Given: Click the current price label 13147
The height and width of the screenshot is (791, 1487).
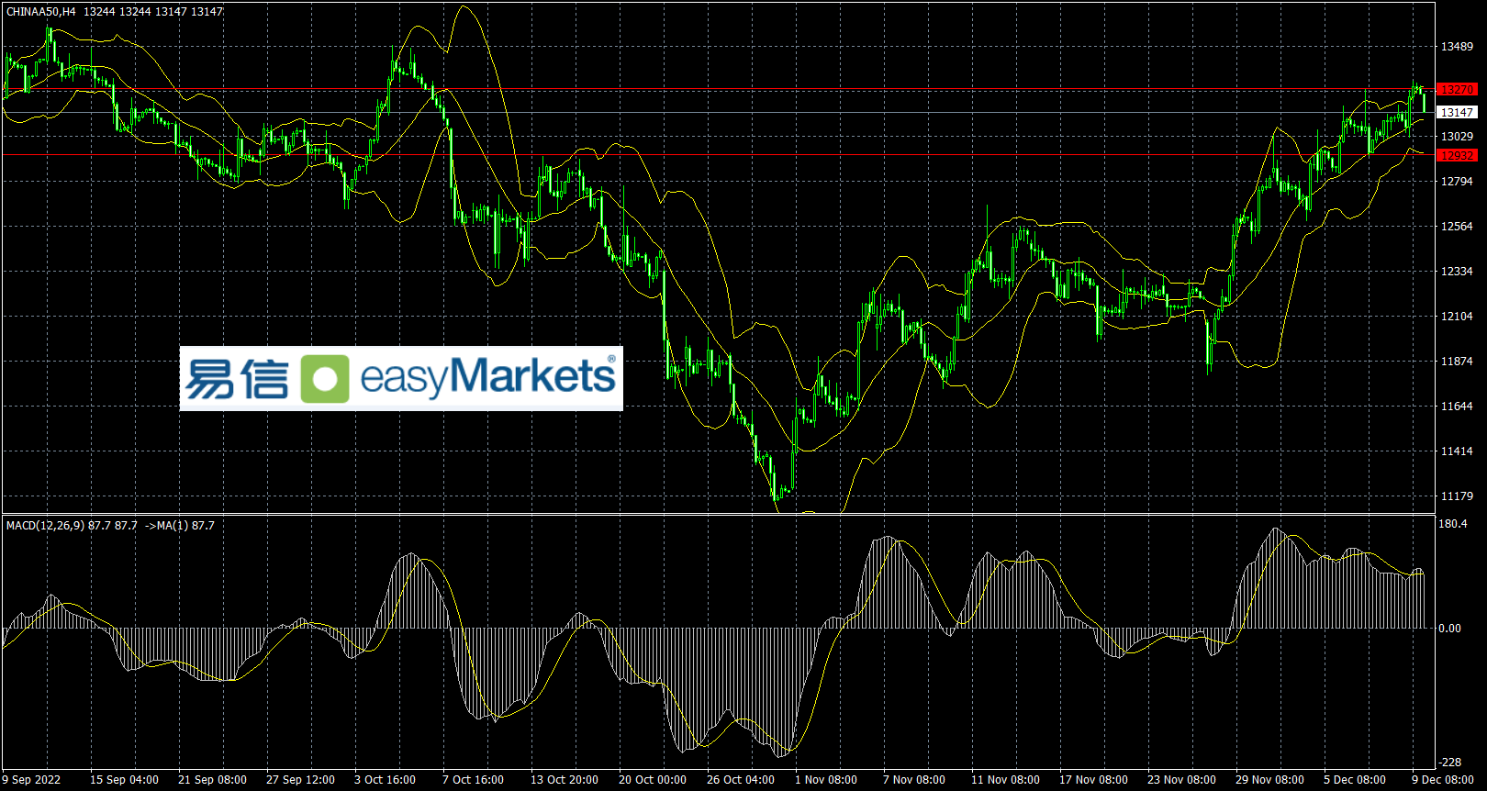Looking at the screenshot, I should click(1457, 113).
